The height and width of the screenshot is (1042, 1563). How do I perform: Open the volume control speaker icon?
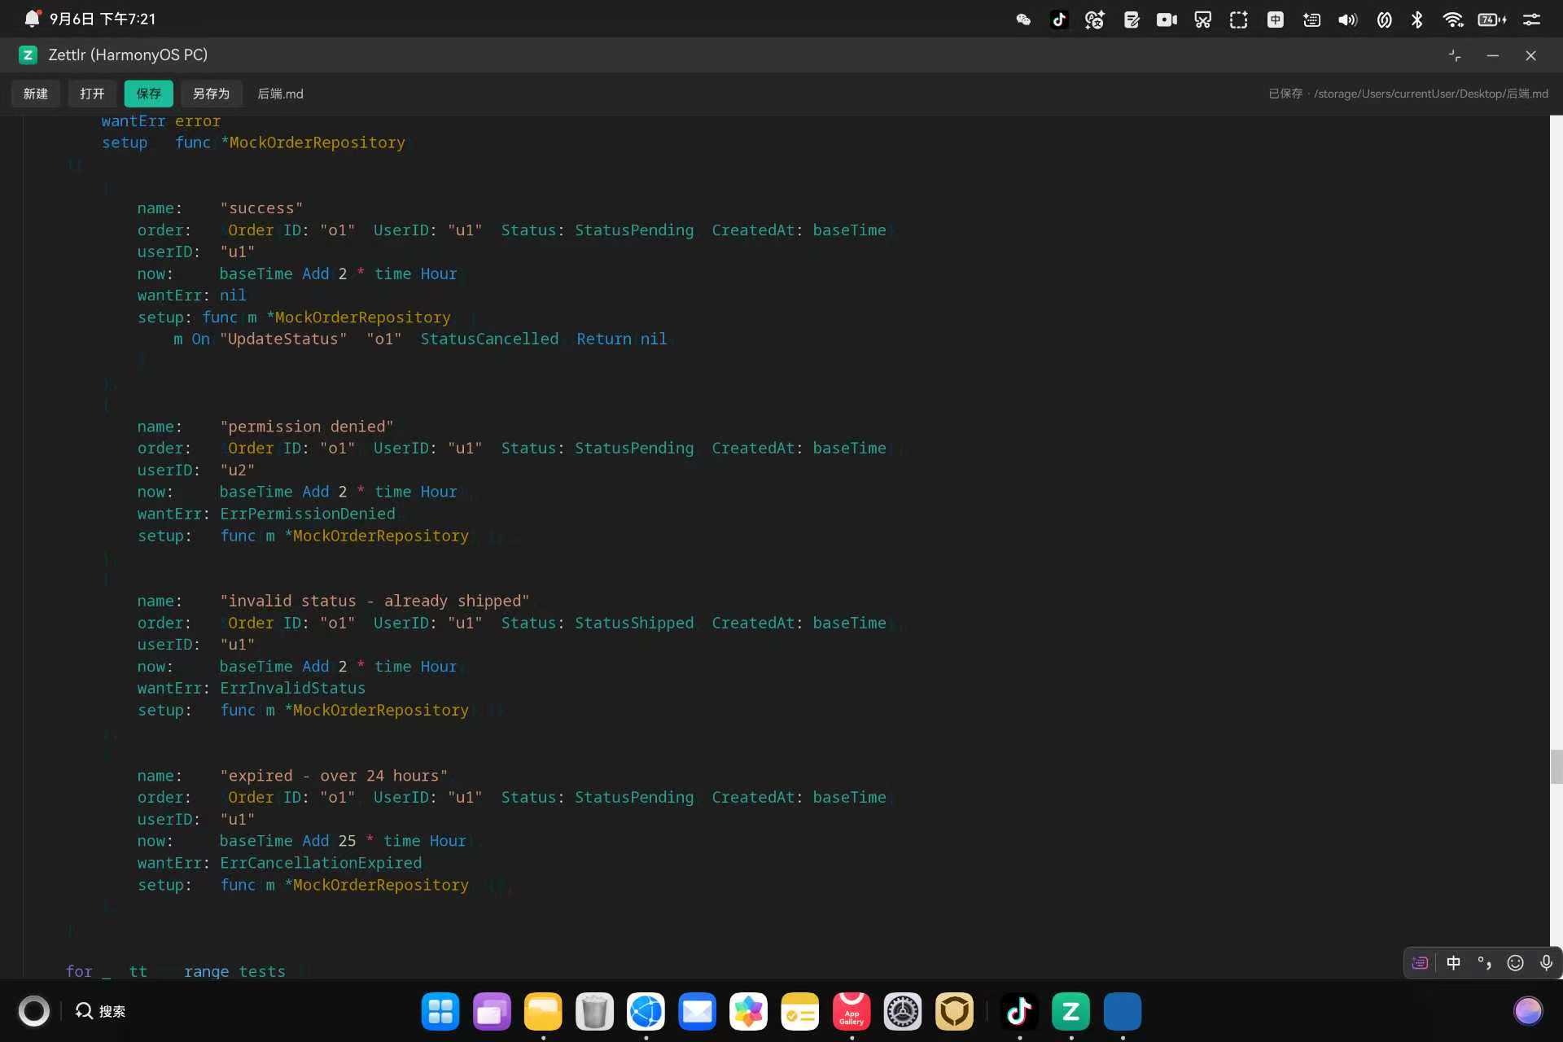point(1347,20)
